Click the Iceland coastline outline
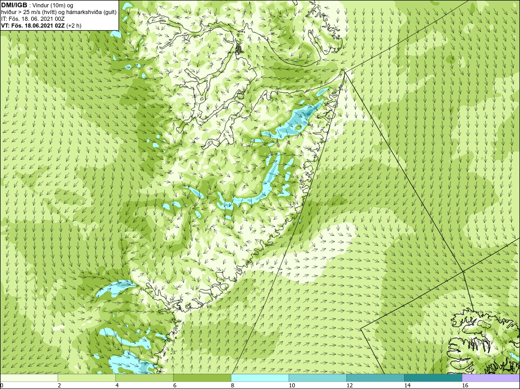The height and width of the screenshot is (389, 520). [x=484, y=342]
